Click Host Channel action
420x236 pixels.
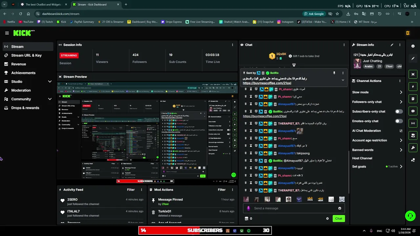pyautogui.click(x=362, y=158)
